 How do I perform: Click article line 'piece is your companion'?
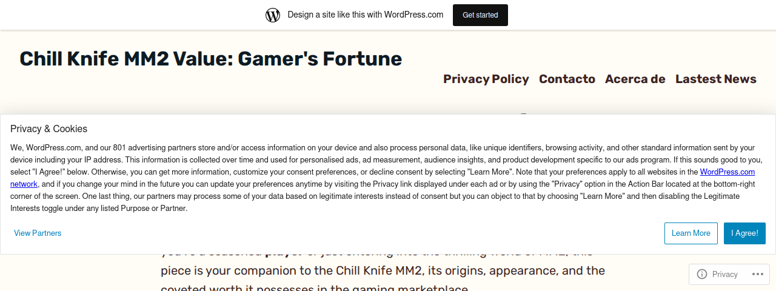(383, 270)
